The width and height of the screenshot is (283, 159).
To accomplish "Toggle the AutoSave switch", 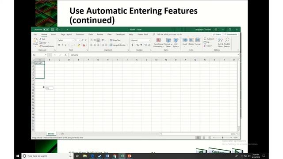I will point(46,30).
